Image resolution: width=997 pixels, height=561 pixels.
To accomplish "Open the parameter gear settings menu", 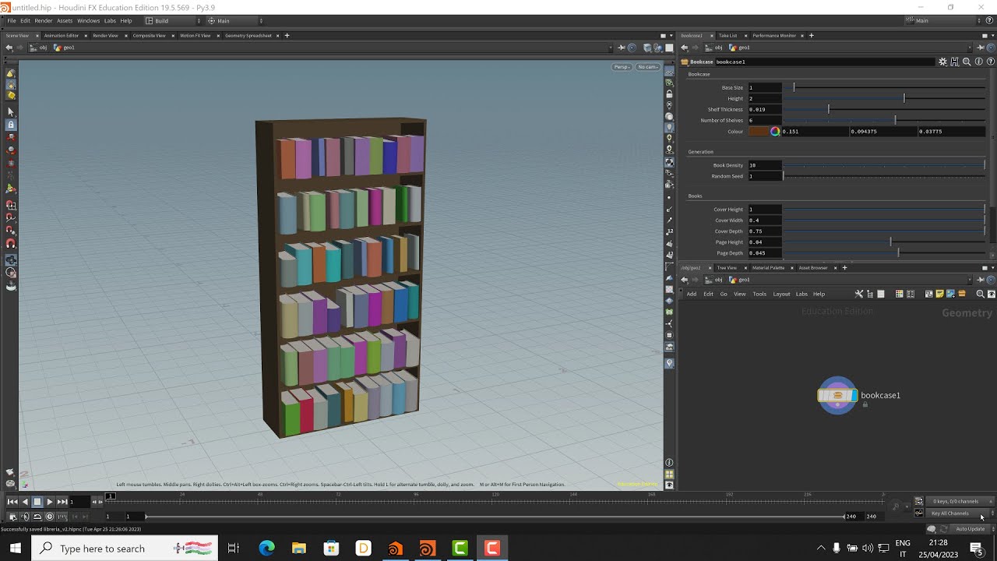I will pyautogui.click(x=943, y=62).
